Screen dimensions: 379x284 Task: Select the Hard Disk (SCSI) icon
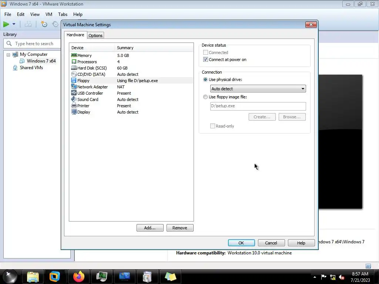pyautogui.click(x=74, y=68)
